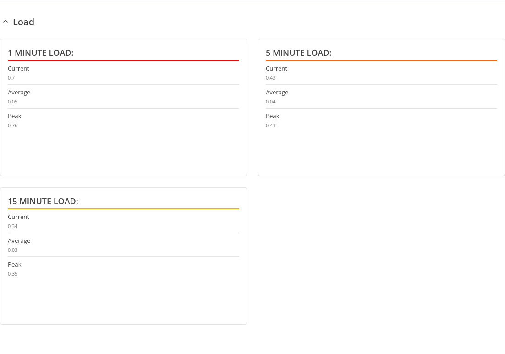This screenshot has height=354, width=505.
Task: Select the 15 MINUTE LOAD card title
Action: pos(43,202)
